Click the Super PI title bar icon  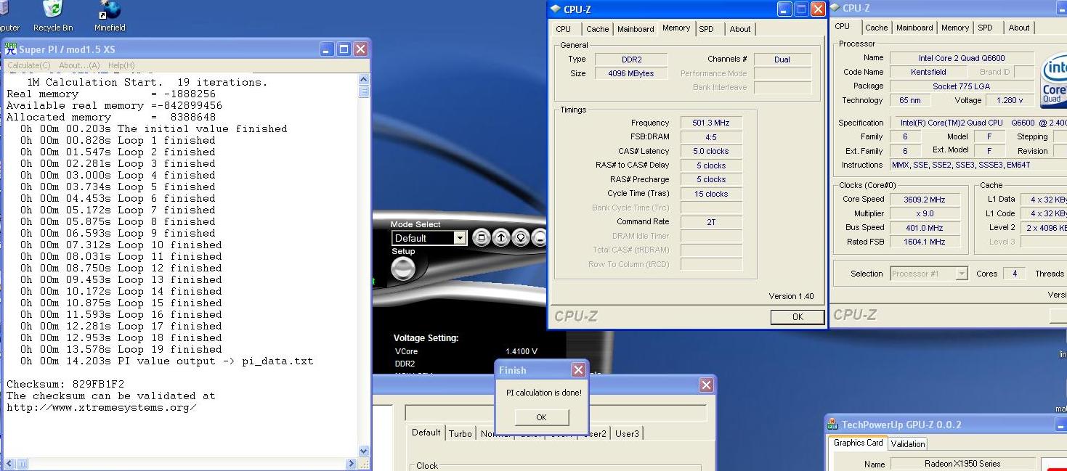(x=10, y=49)
